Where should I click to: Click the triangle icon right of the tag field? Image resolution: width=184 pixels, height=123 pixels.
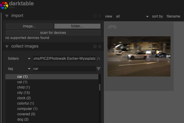coord(99,69)
